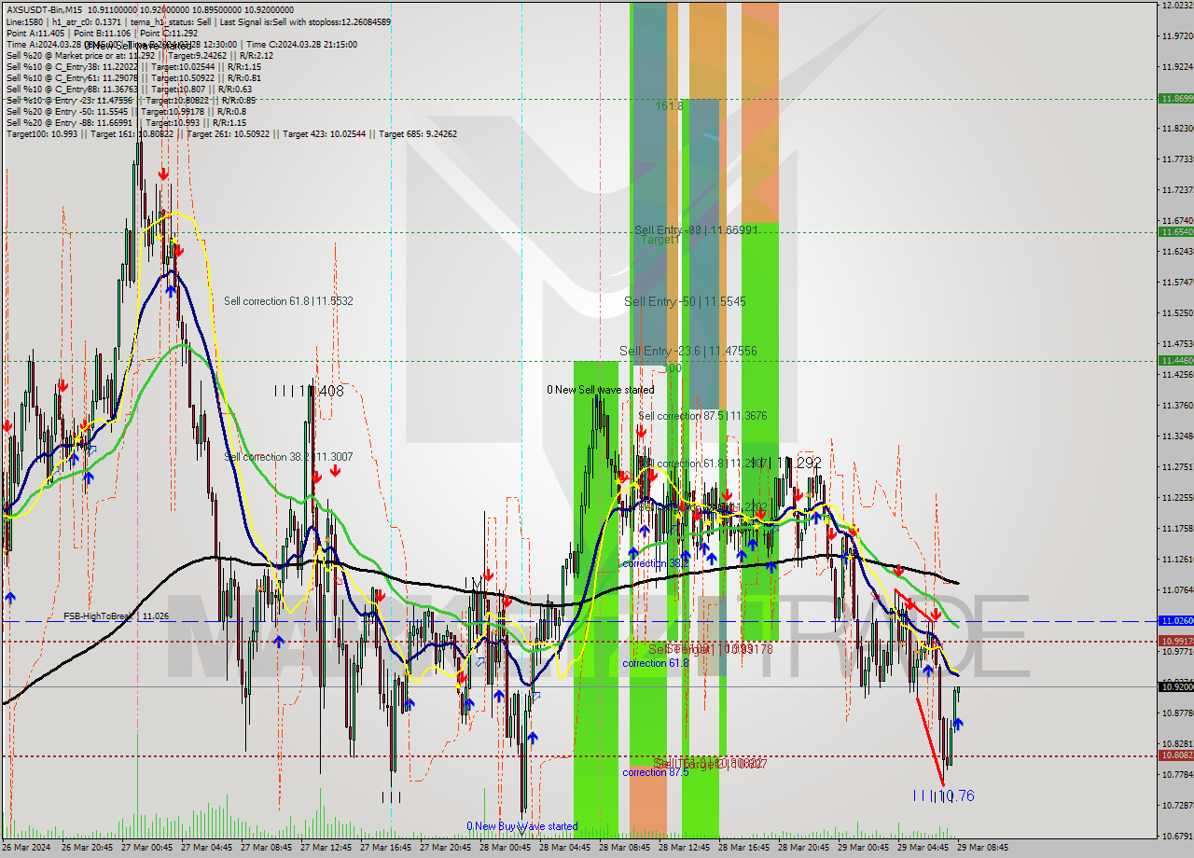Click the 'Sell %10 @ C_Entry61: 11.29078' line
1194x858 pixels.
[x=133, y=77]
